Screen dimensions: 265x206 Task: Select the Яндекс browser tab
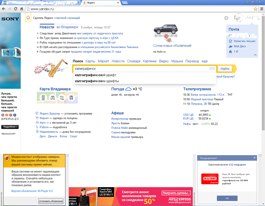[101, 3]
